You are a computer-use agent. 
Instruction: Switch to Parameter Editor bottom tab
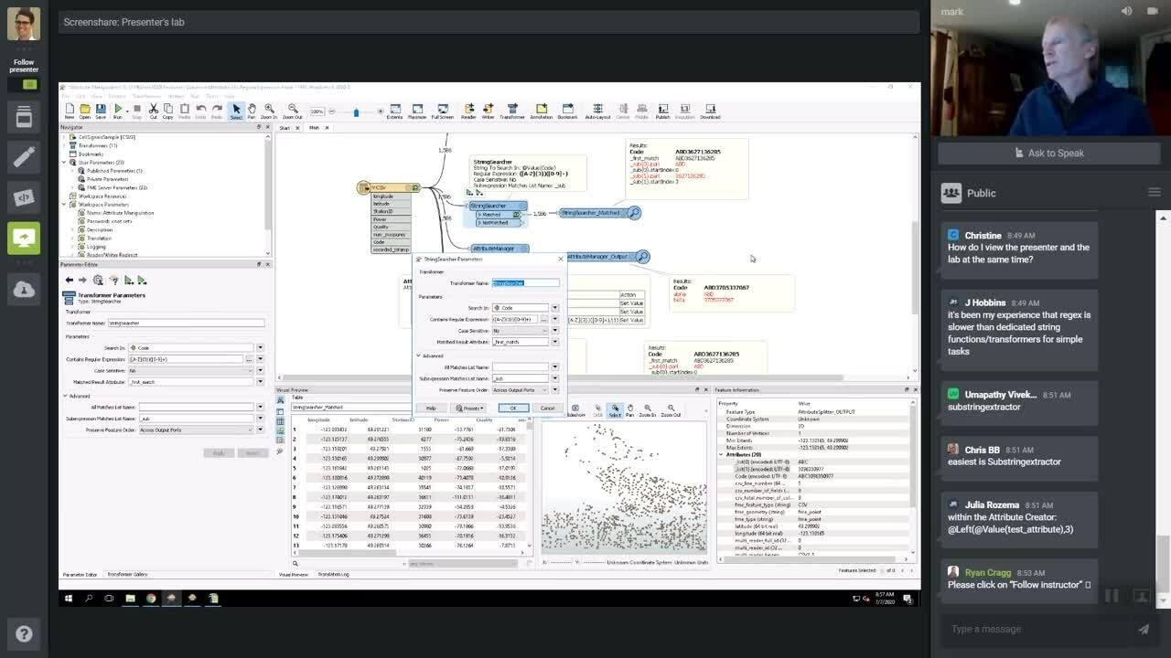click(80, 574)
